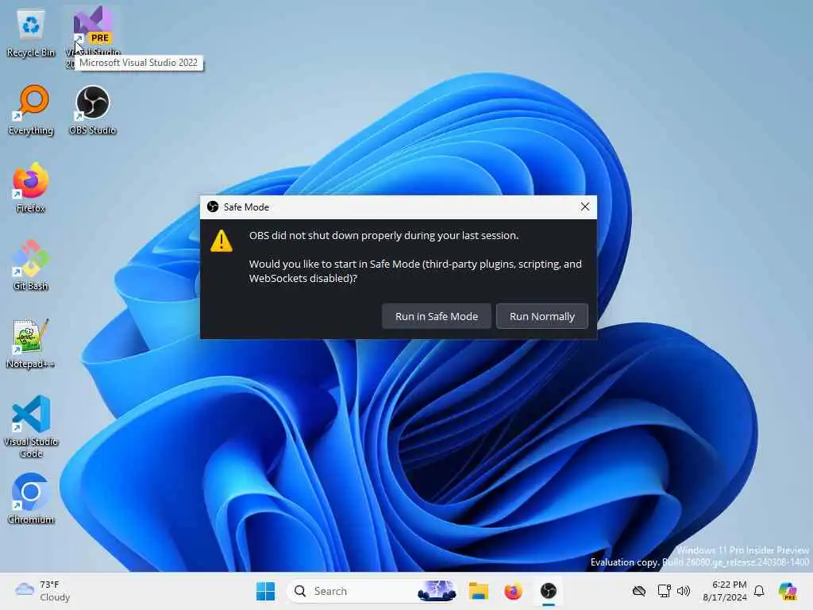Open the clock showing 6:22 PM

725,591
